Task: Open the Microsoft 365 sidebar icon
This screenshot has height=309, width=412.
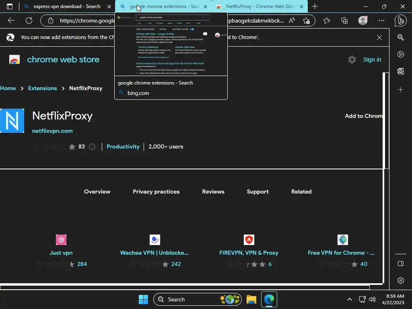Action: coord(400,54)
